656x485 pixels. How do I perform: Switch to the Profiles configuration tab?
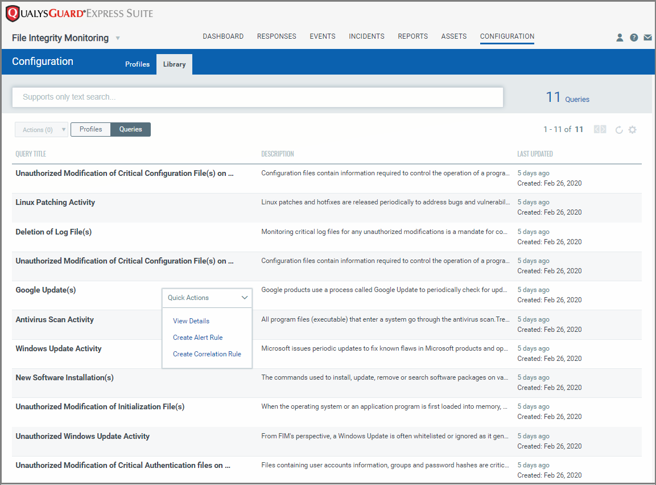137,64
